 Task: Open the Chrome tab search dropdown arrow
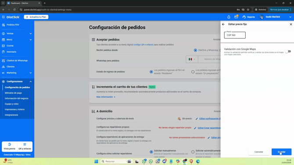tap(3, 3)
